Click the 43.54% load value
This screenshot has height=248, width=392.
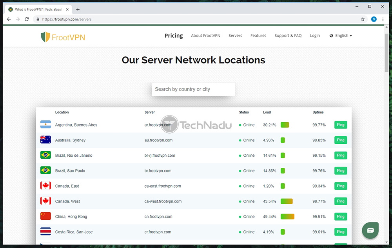(x=270, y=201)
